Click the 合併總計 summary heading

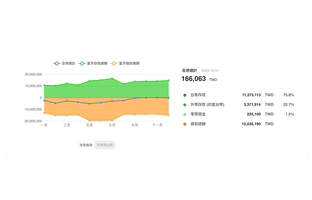click(190, 70)
